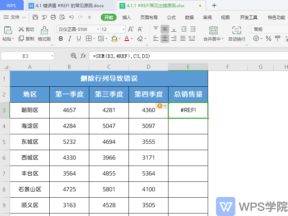
Task: Toggle vertical middle alignment
Action: tap(165, 29)
